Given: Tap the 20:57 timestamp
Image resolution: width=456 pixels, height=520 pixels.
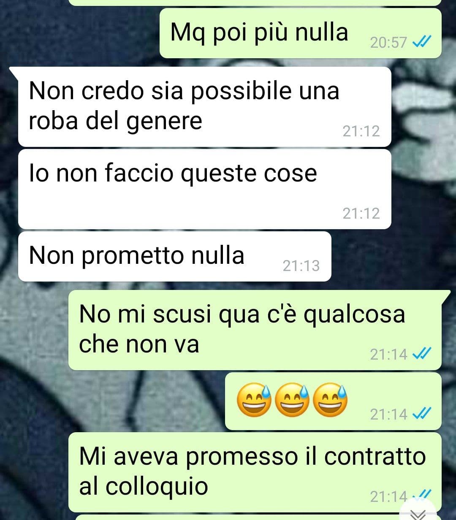Looking at the screenshot, I should (x=388, y=42).
